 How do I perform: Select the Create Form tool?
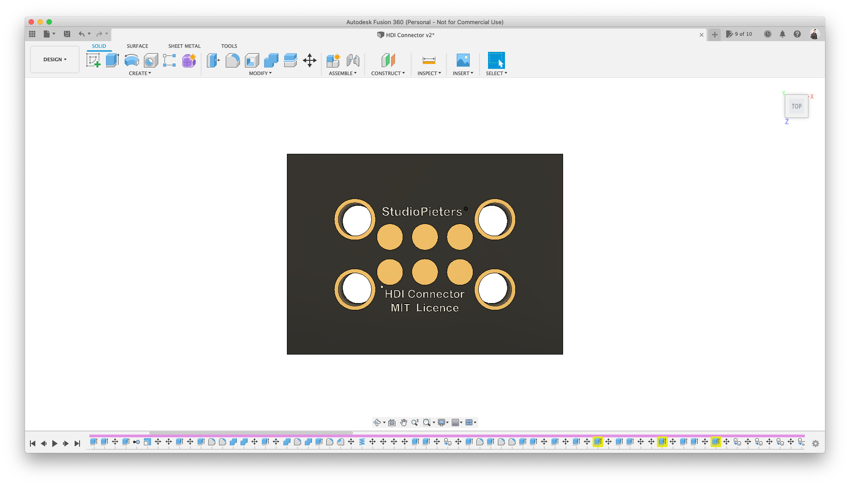click(189, 60)
